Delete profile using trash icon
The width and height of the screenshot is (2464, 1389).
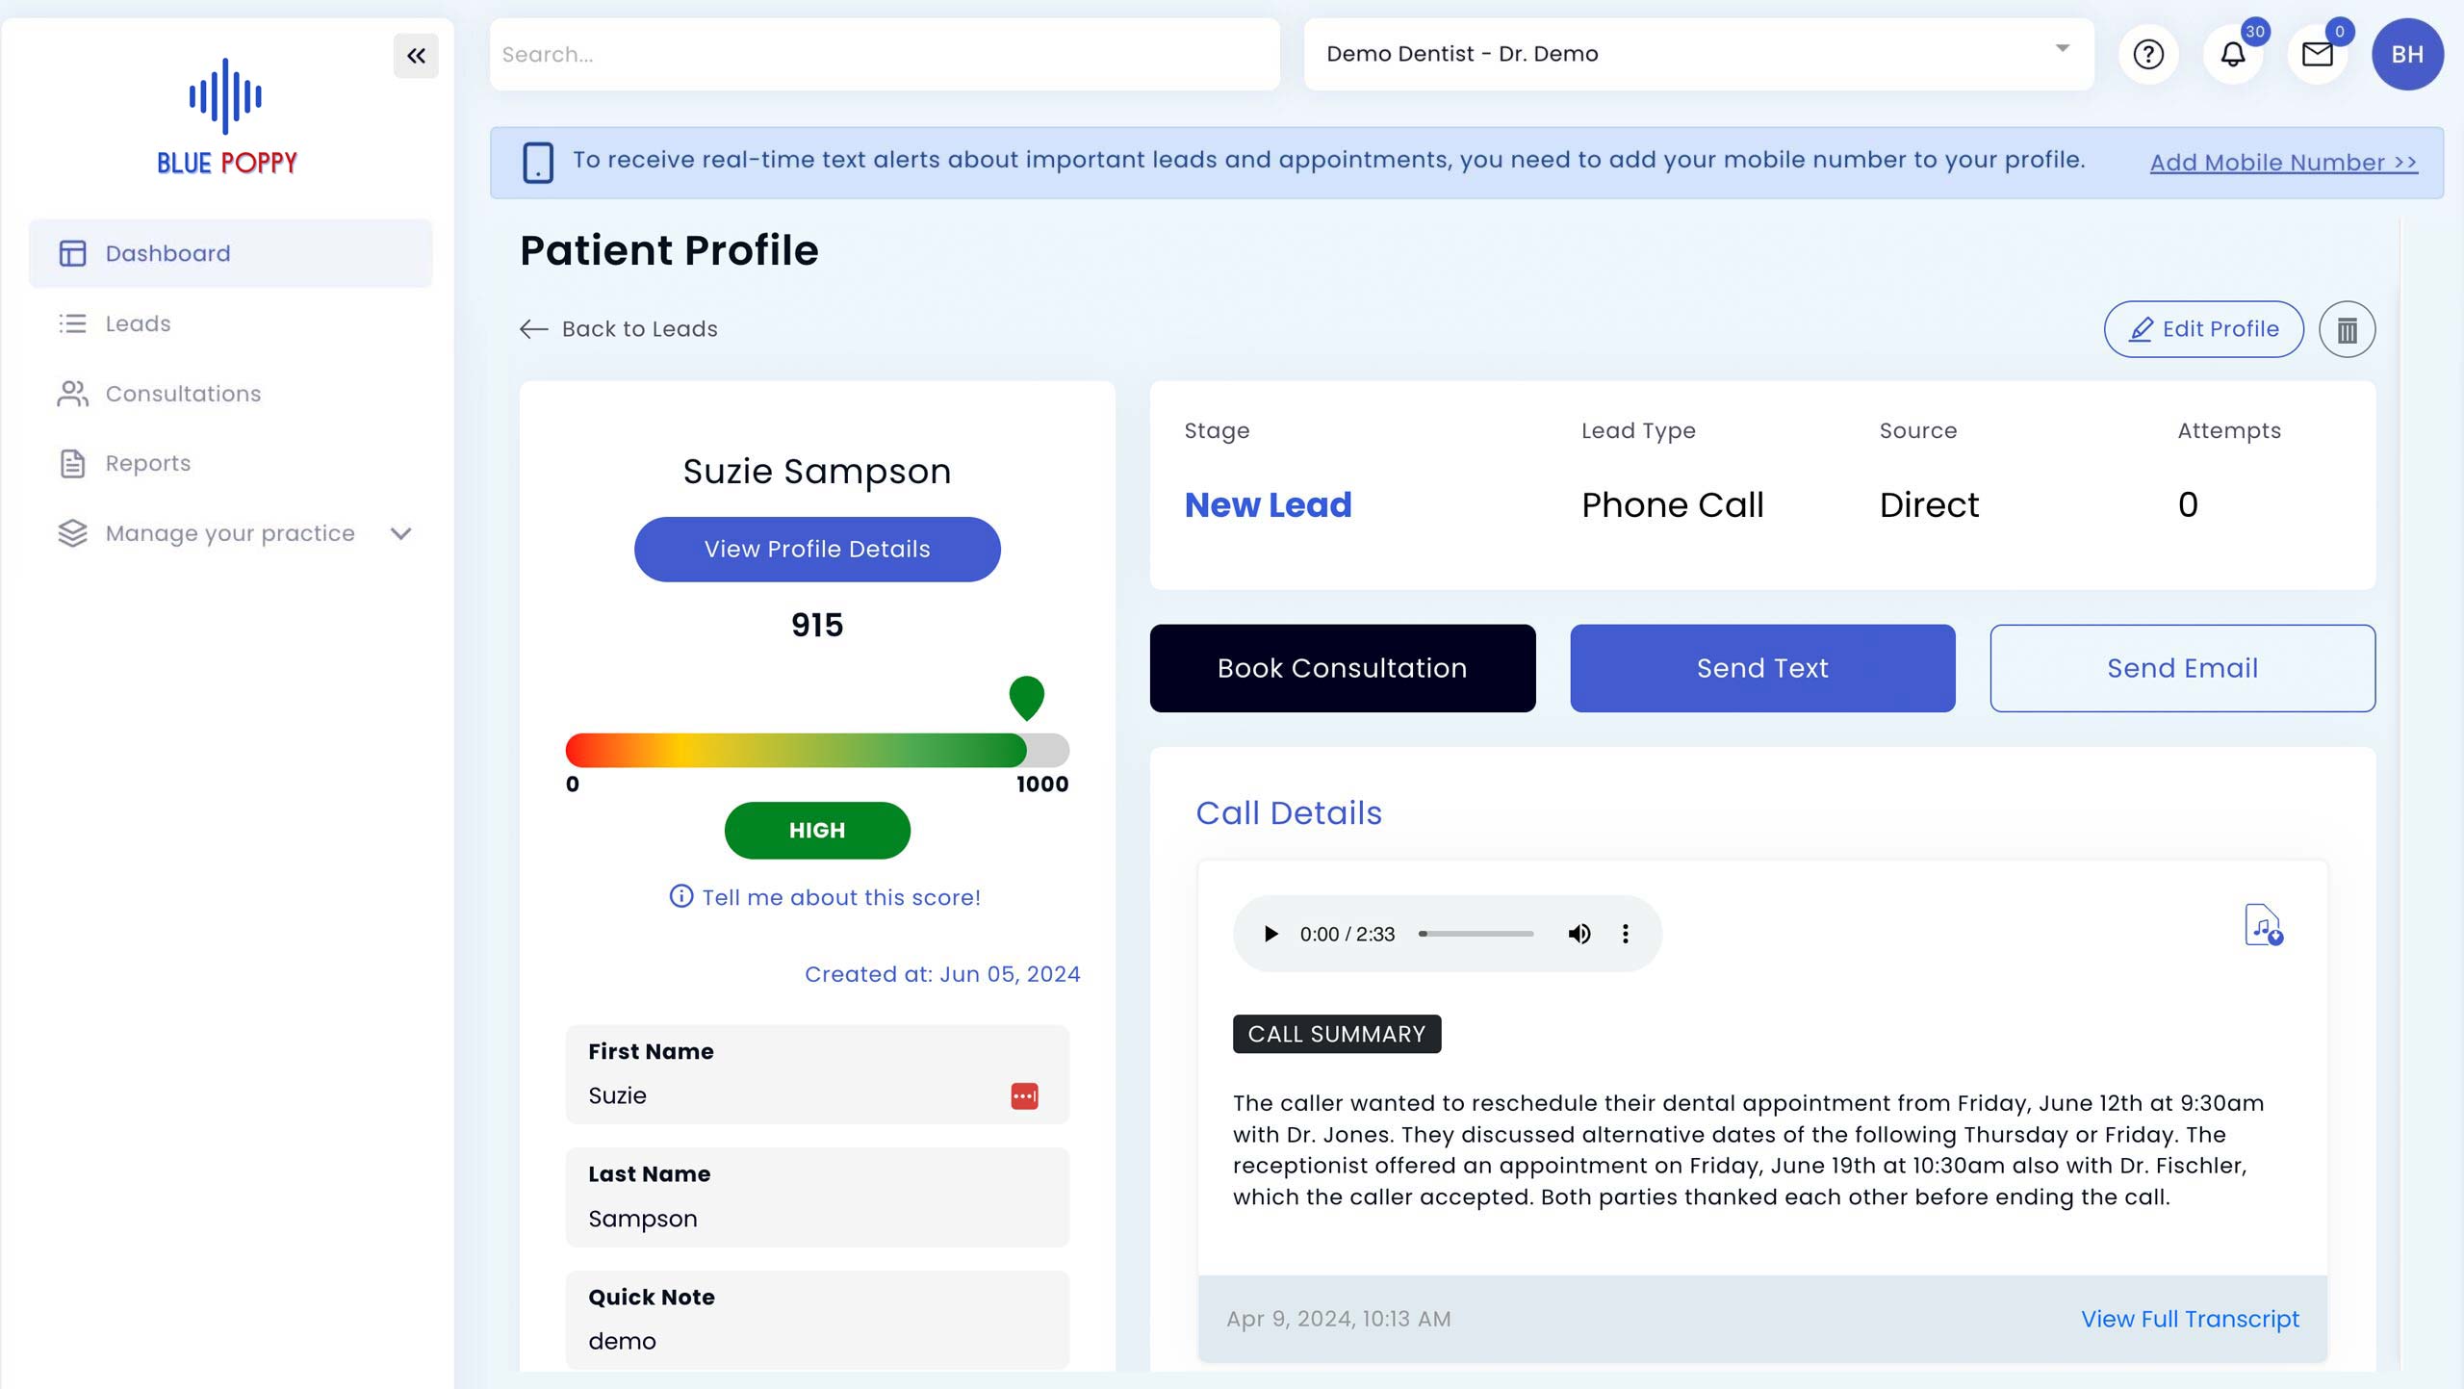pos(2347,330)
